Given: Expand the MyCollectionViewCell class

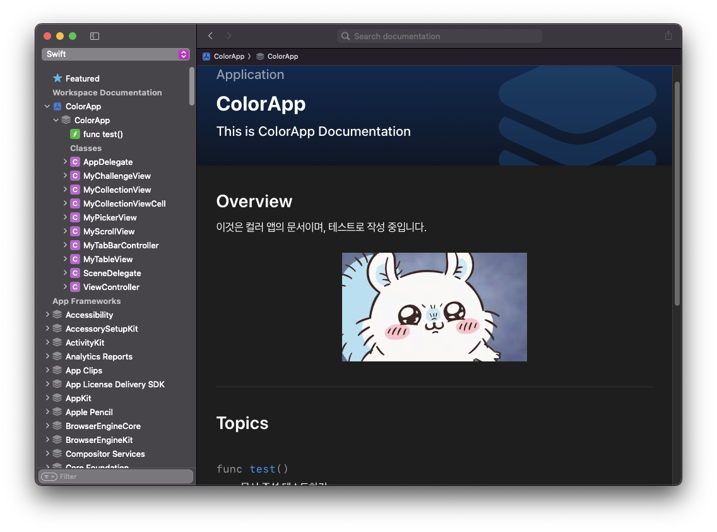Looking at the screenshot, I should tap(65, 203).
